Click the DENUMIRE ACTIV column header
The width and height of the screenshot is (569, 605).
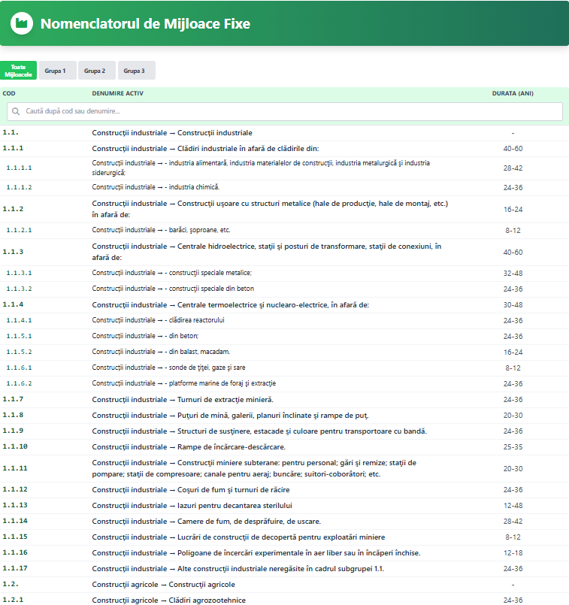[117, 93]
